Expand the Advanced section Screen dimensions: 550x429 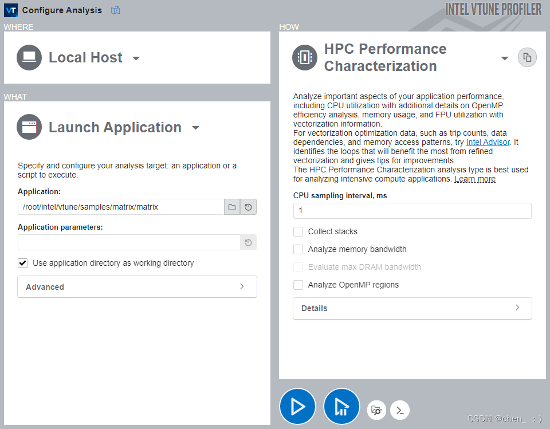(137, 286)
